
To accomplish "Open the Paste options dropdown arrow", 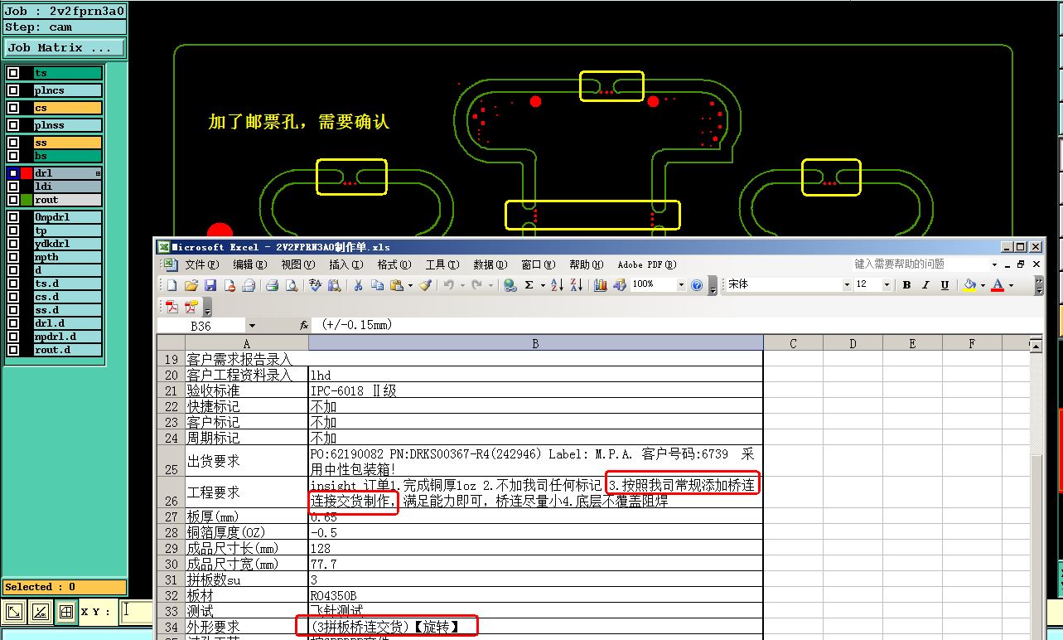I will point(409,285).
